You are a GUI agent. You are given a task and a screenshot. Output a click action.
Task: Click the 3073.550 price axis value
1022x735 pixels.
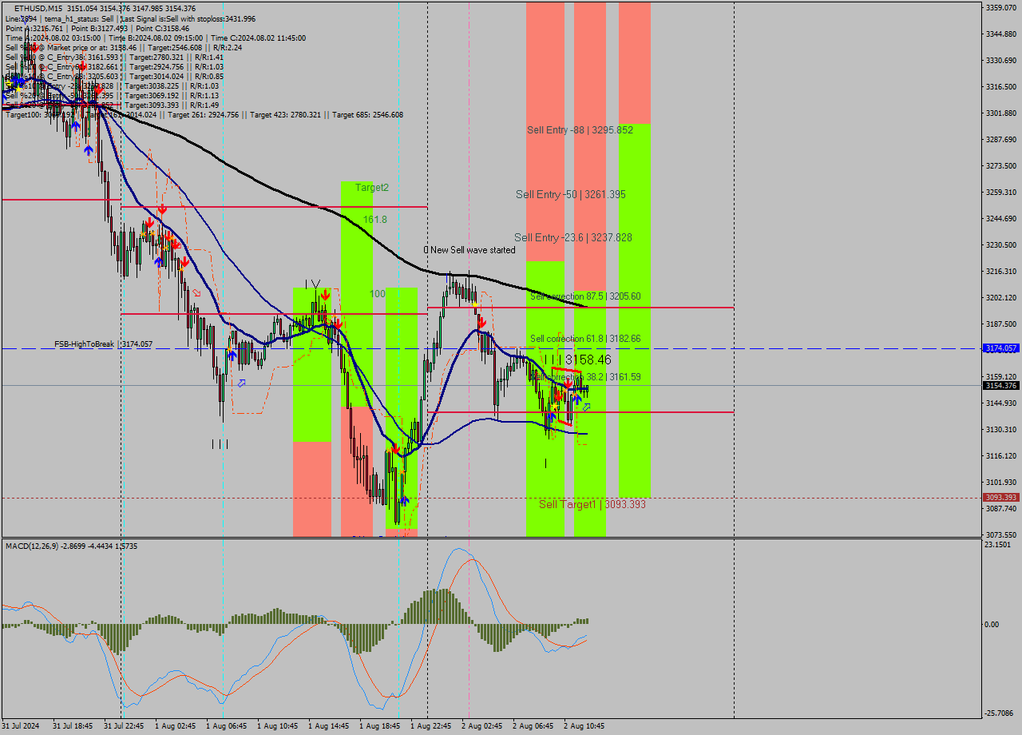[1001, 534]
